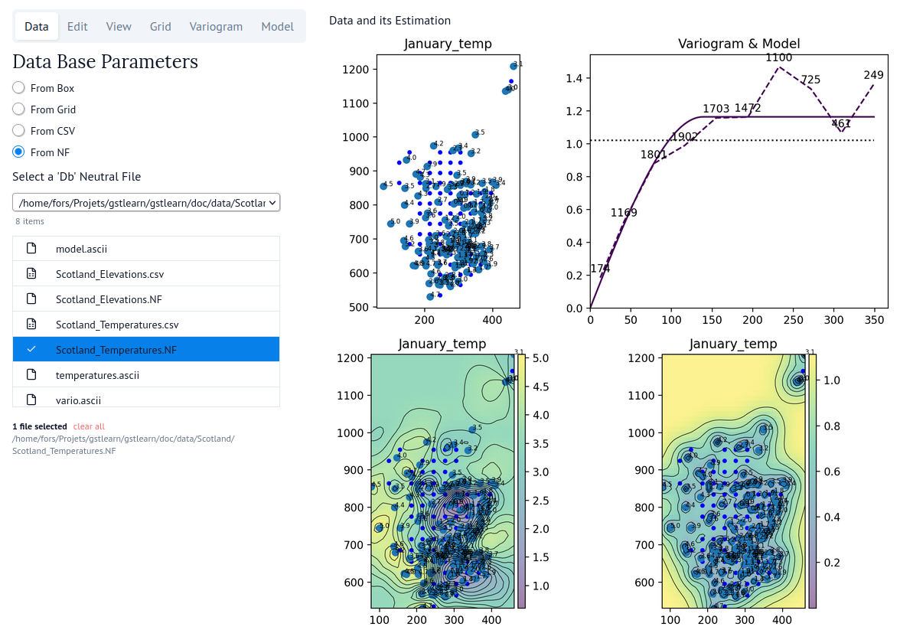
Task: Click the checkmark icon on Scotland_Temperatures.NF
Action: coord(31,350)
